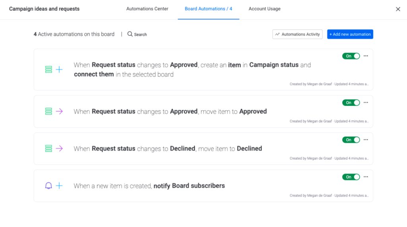Turn off the create item automation toggle

point(351,56)
